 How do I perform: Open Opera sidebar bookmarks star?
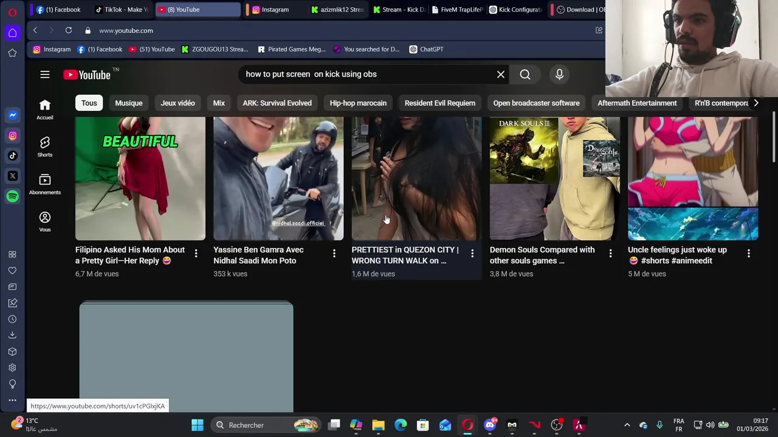(12, 53)
